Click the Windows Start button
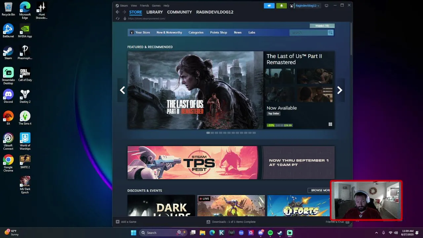 134,233
